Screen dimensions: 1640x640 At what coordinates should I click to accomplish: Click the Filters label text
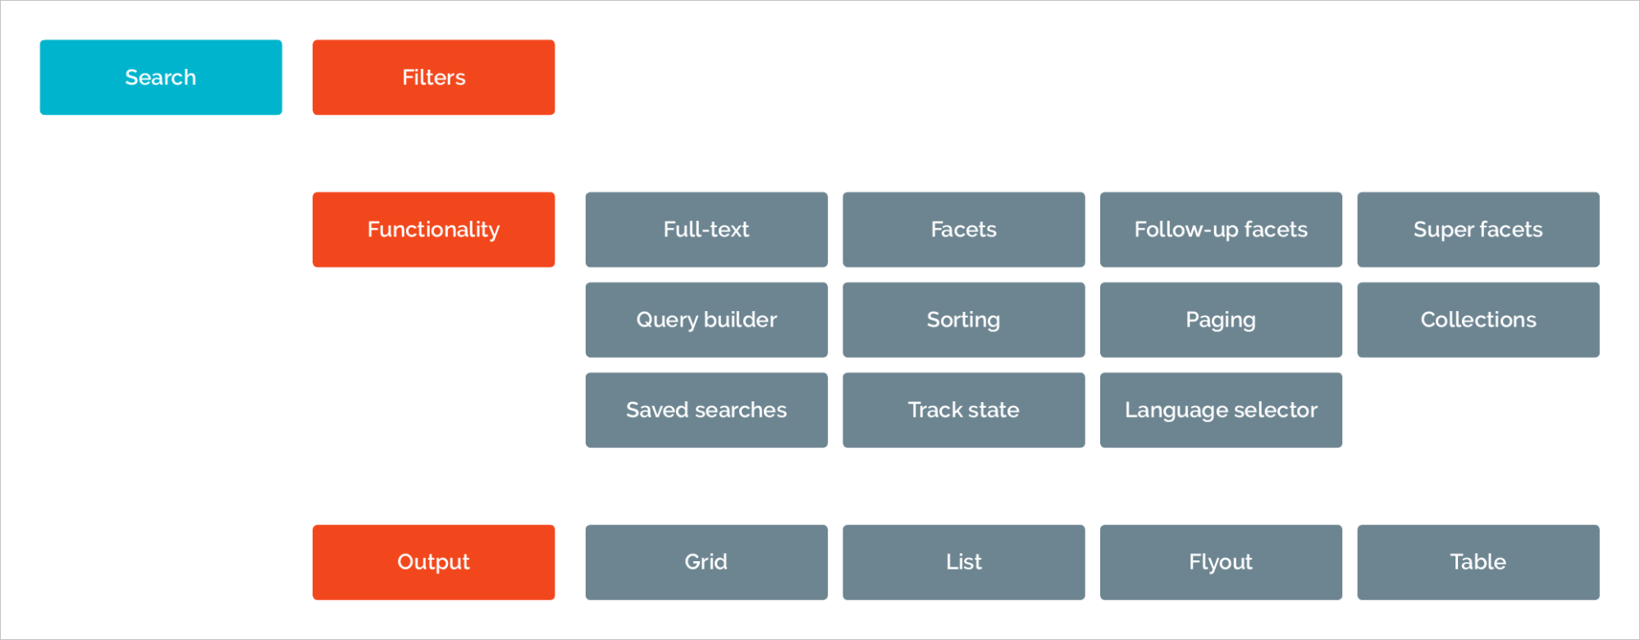coord(433,77)
